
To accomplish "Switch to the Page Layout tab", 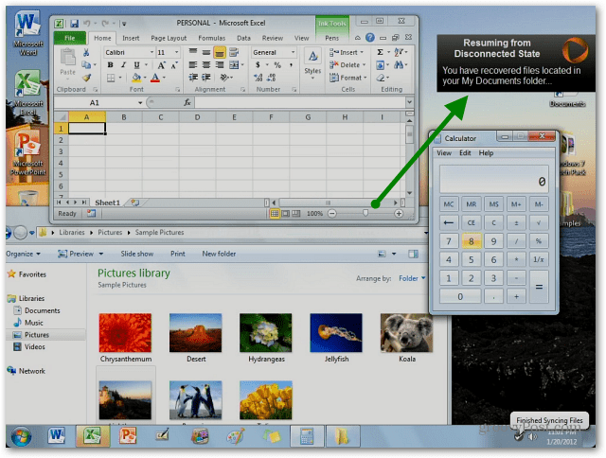I will click(169, 38).
